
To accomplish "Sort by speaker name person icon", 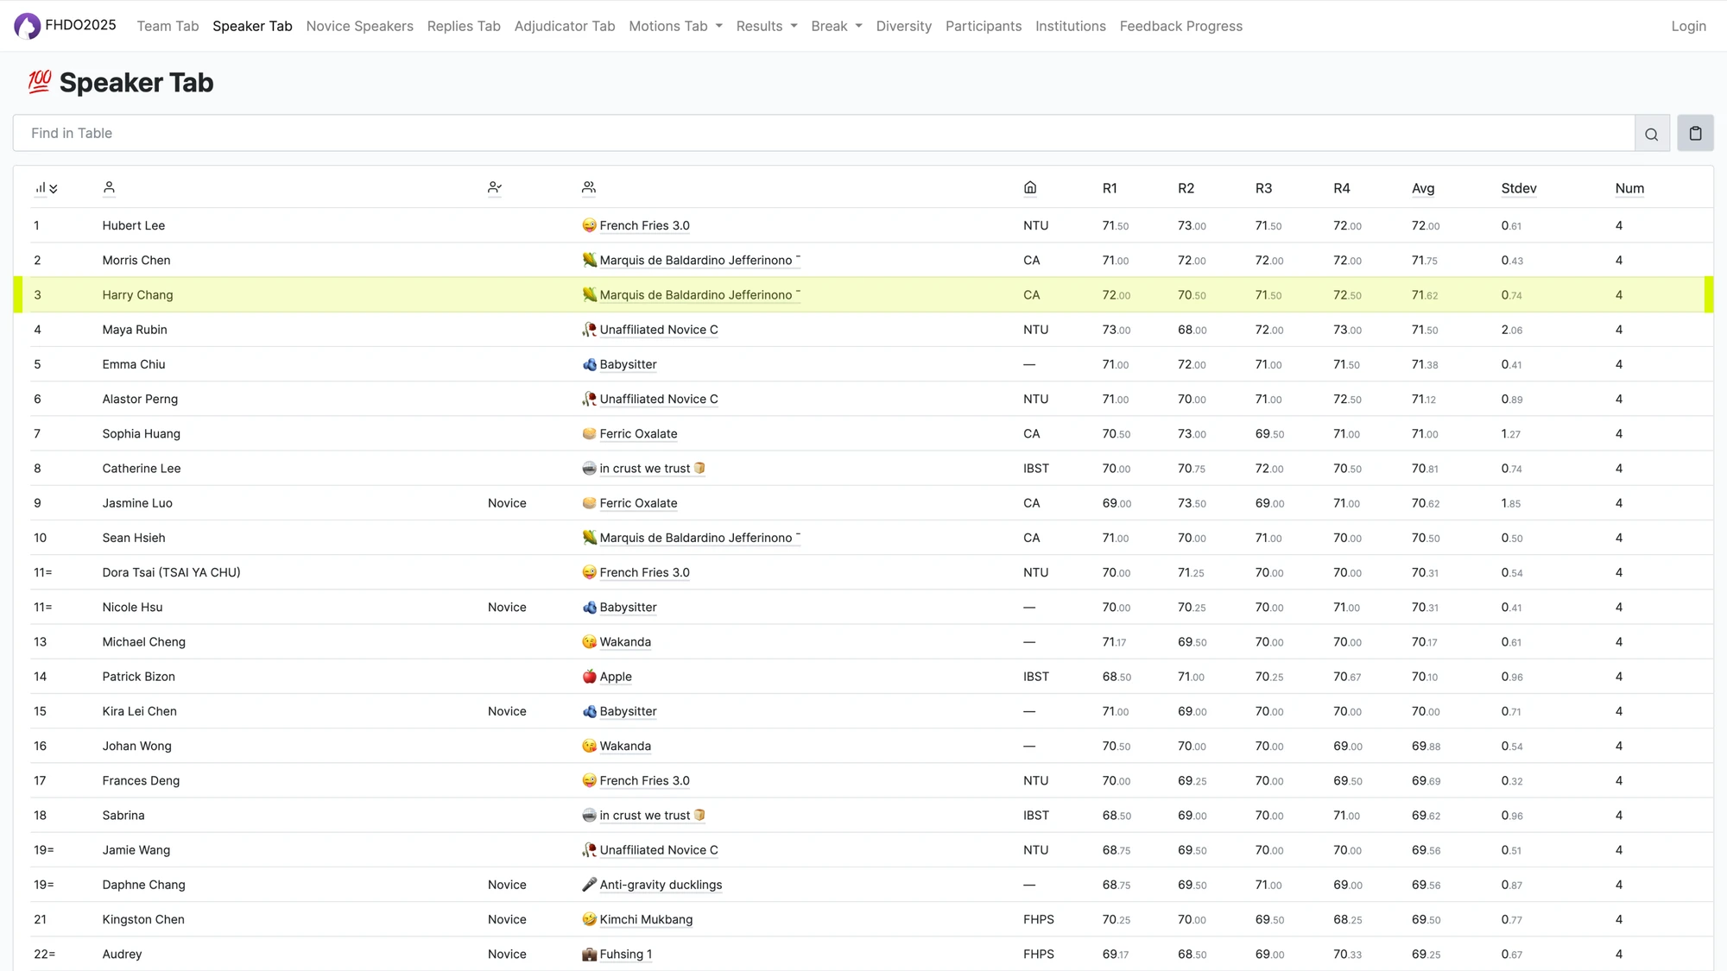I will [109, 188].
